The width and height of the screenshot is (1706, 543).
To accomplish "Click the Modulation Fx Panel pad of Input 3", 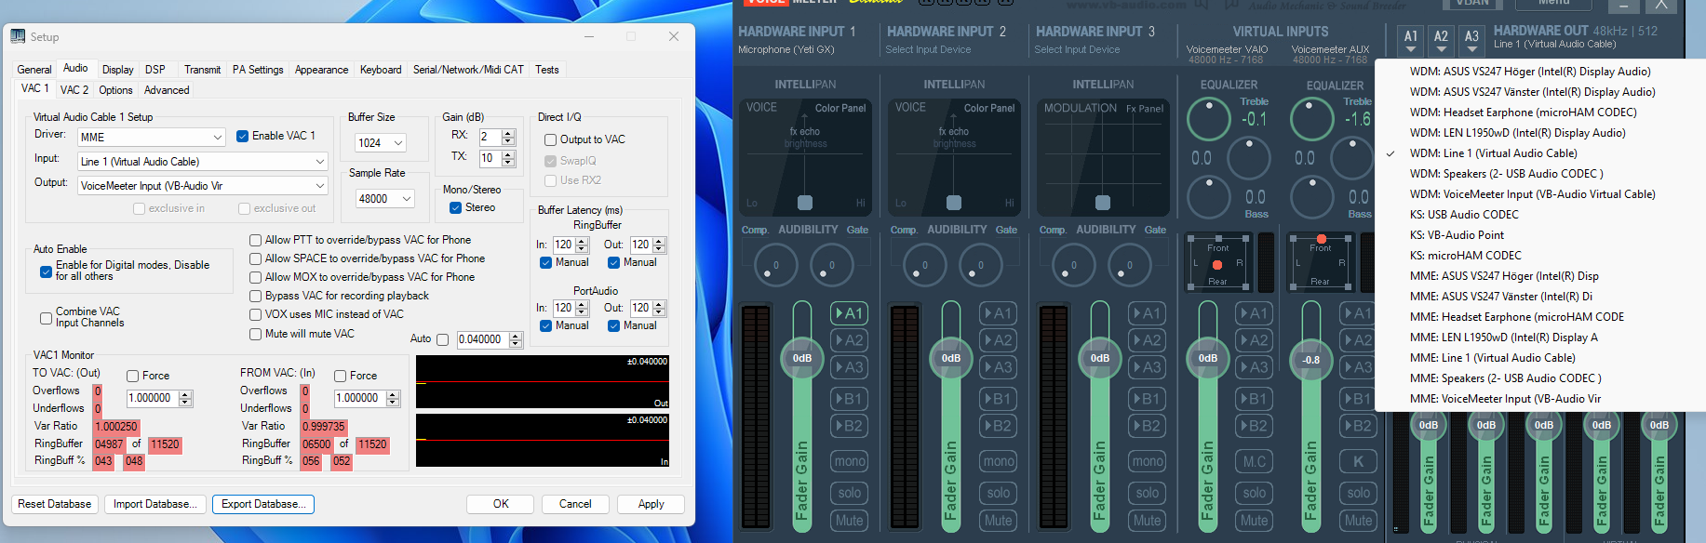I will point(1103,157).
